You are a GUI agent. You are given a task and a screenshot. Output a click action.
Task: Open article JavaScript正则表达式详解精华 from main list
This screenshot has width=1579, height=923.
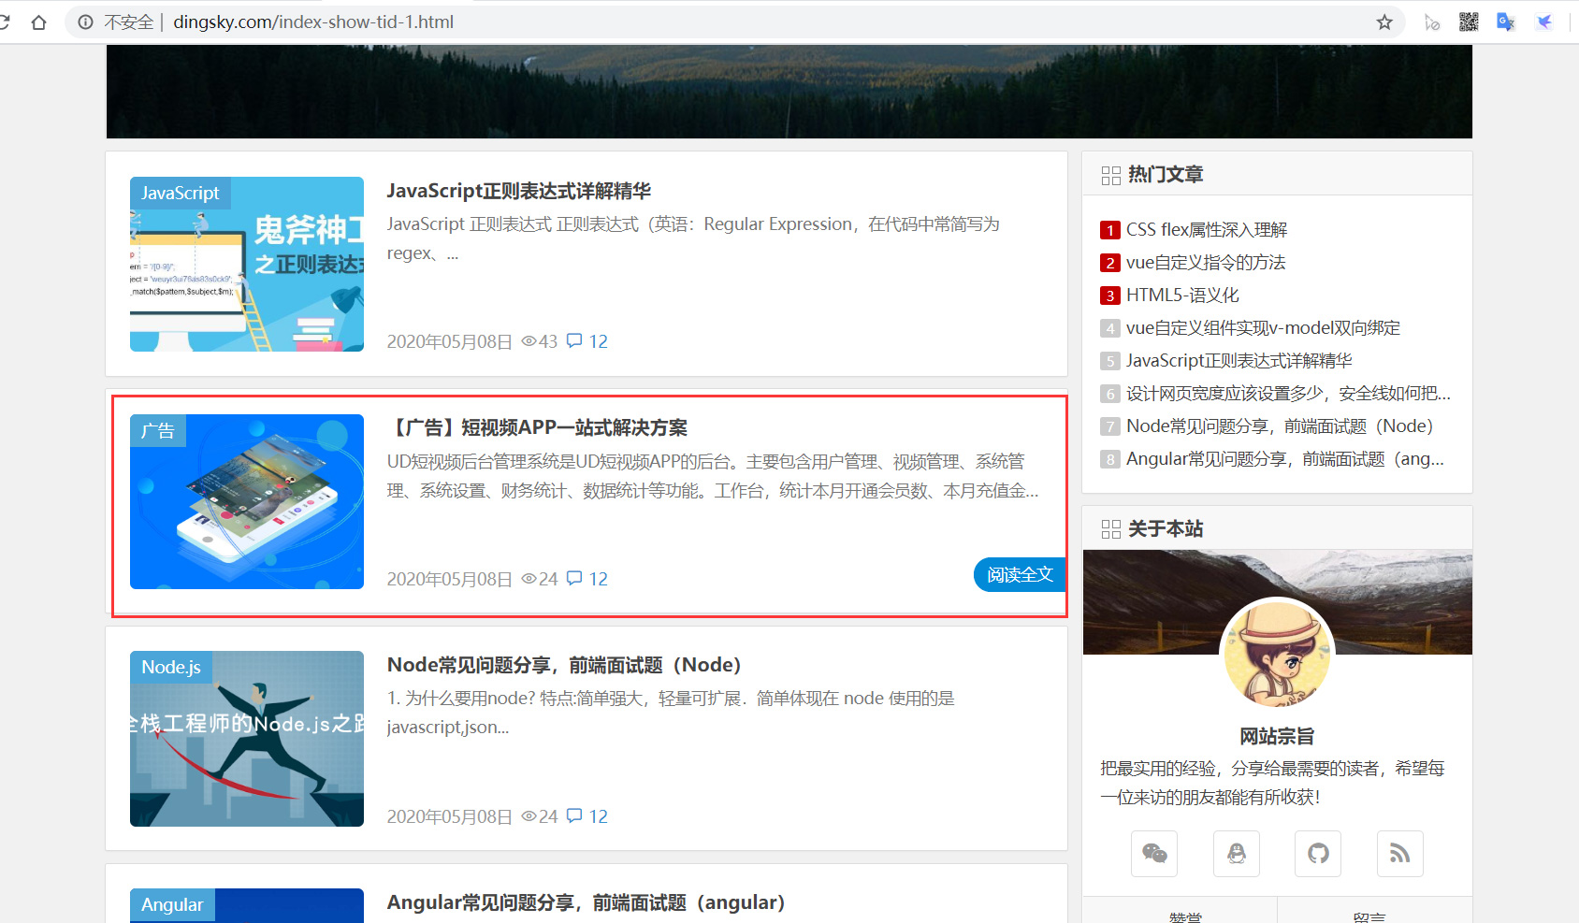tap(518, 191)
